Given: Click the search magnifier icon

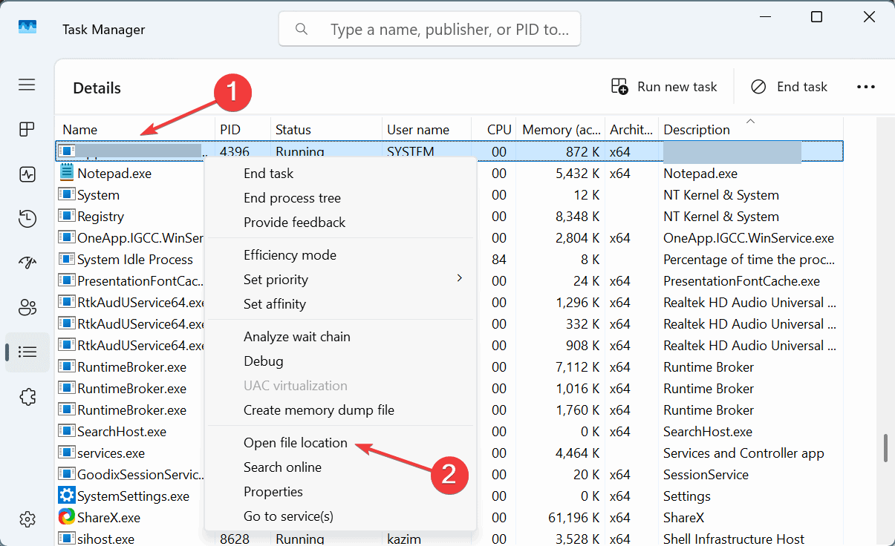Looking at the screenshot, I should [x=302, y=30].
